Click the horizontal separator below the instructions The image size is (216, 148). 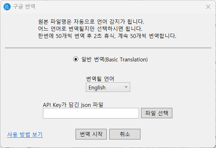pos(108,48)
